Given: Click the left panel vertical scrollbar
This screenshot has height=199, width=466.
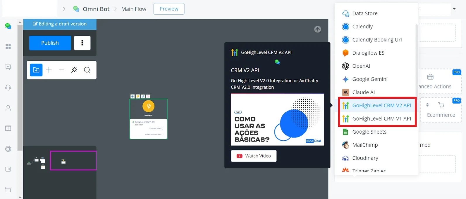Looking at the screenshot, I should coord(20,88).
